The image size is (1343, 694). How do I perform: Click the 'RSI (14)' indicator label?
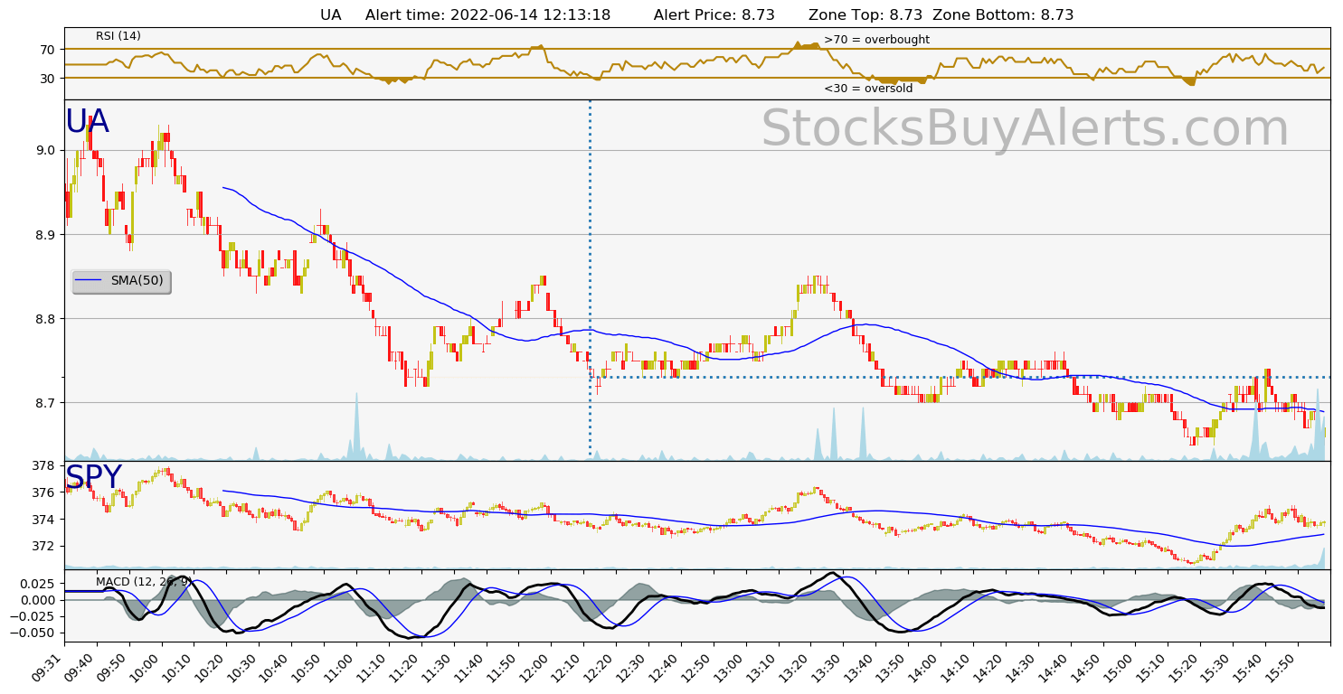tap(118, 36)
